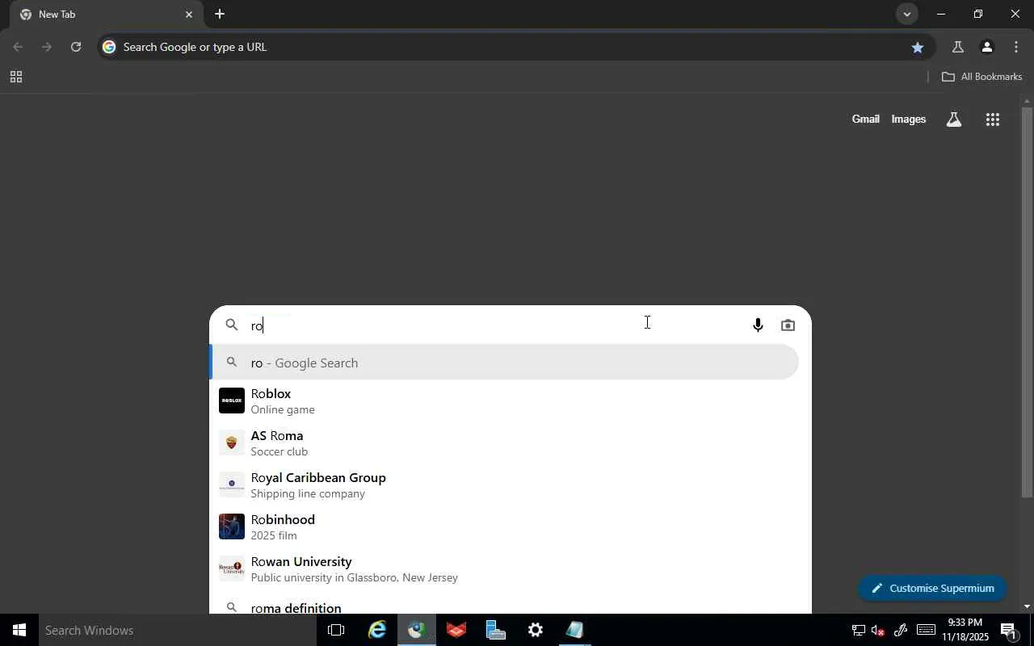Click the AS Roma crest thumbnail
Viewport: 1034px width, 646px height.
[232, 443]
